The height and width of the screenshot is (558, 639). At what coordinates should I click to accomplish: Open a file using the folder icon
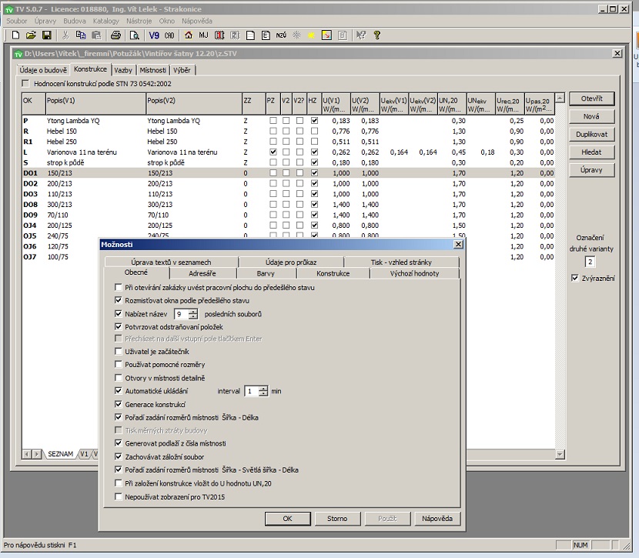(x=31, y=35)
